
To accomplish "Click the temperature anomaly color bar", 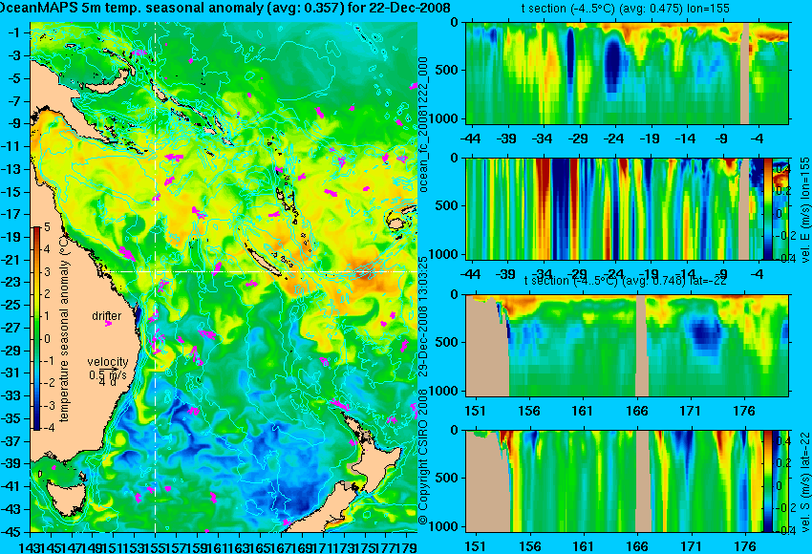I will 36,329.
